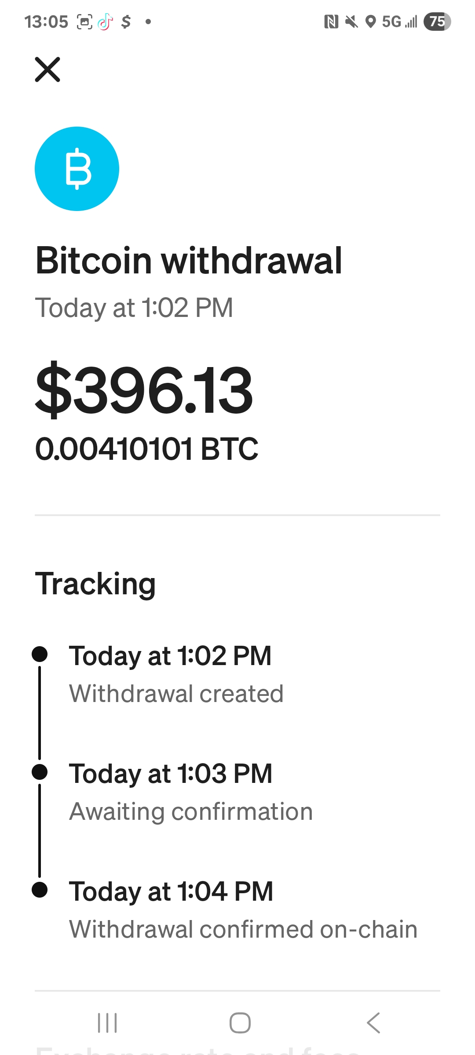Tap the screenshot notification icon in status bar
Viewport: 475px width, 1055px height.
84,22
